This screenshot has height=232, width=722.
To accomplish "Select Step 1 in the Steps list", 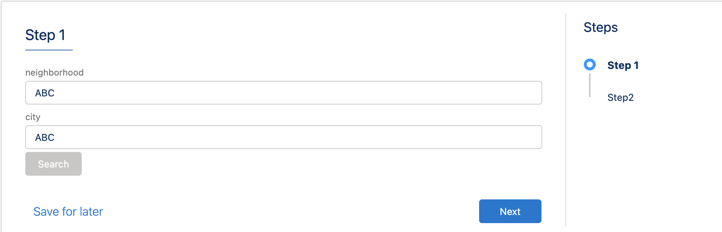I will [x=623, y=65].
